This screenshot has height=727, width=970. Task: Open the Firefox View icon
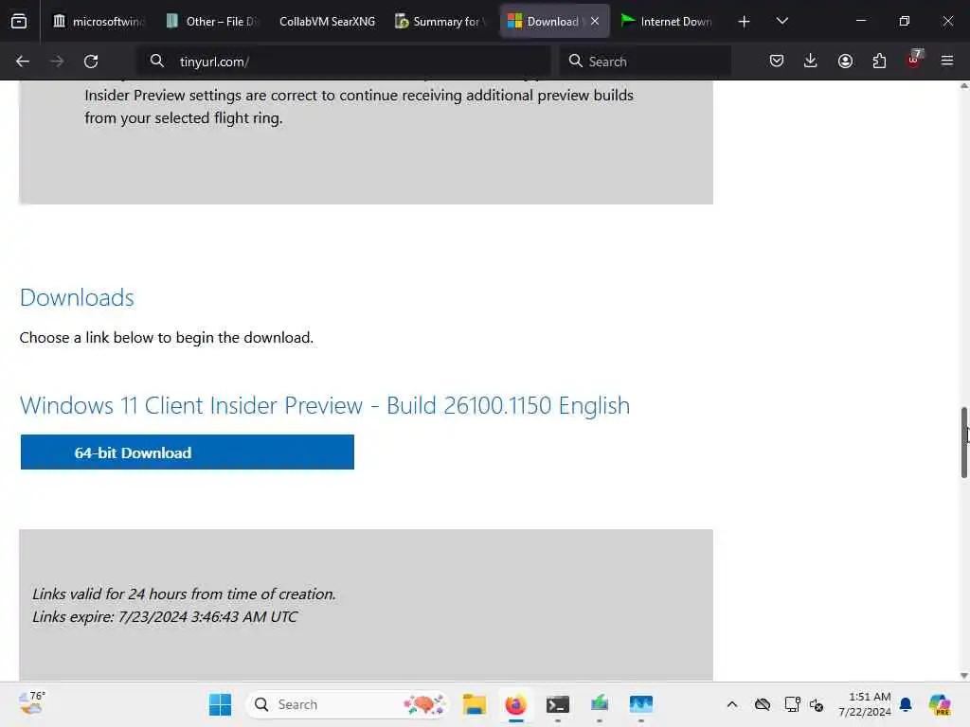coord(19,21)
